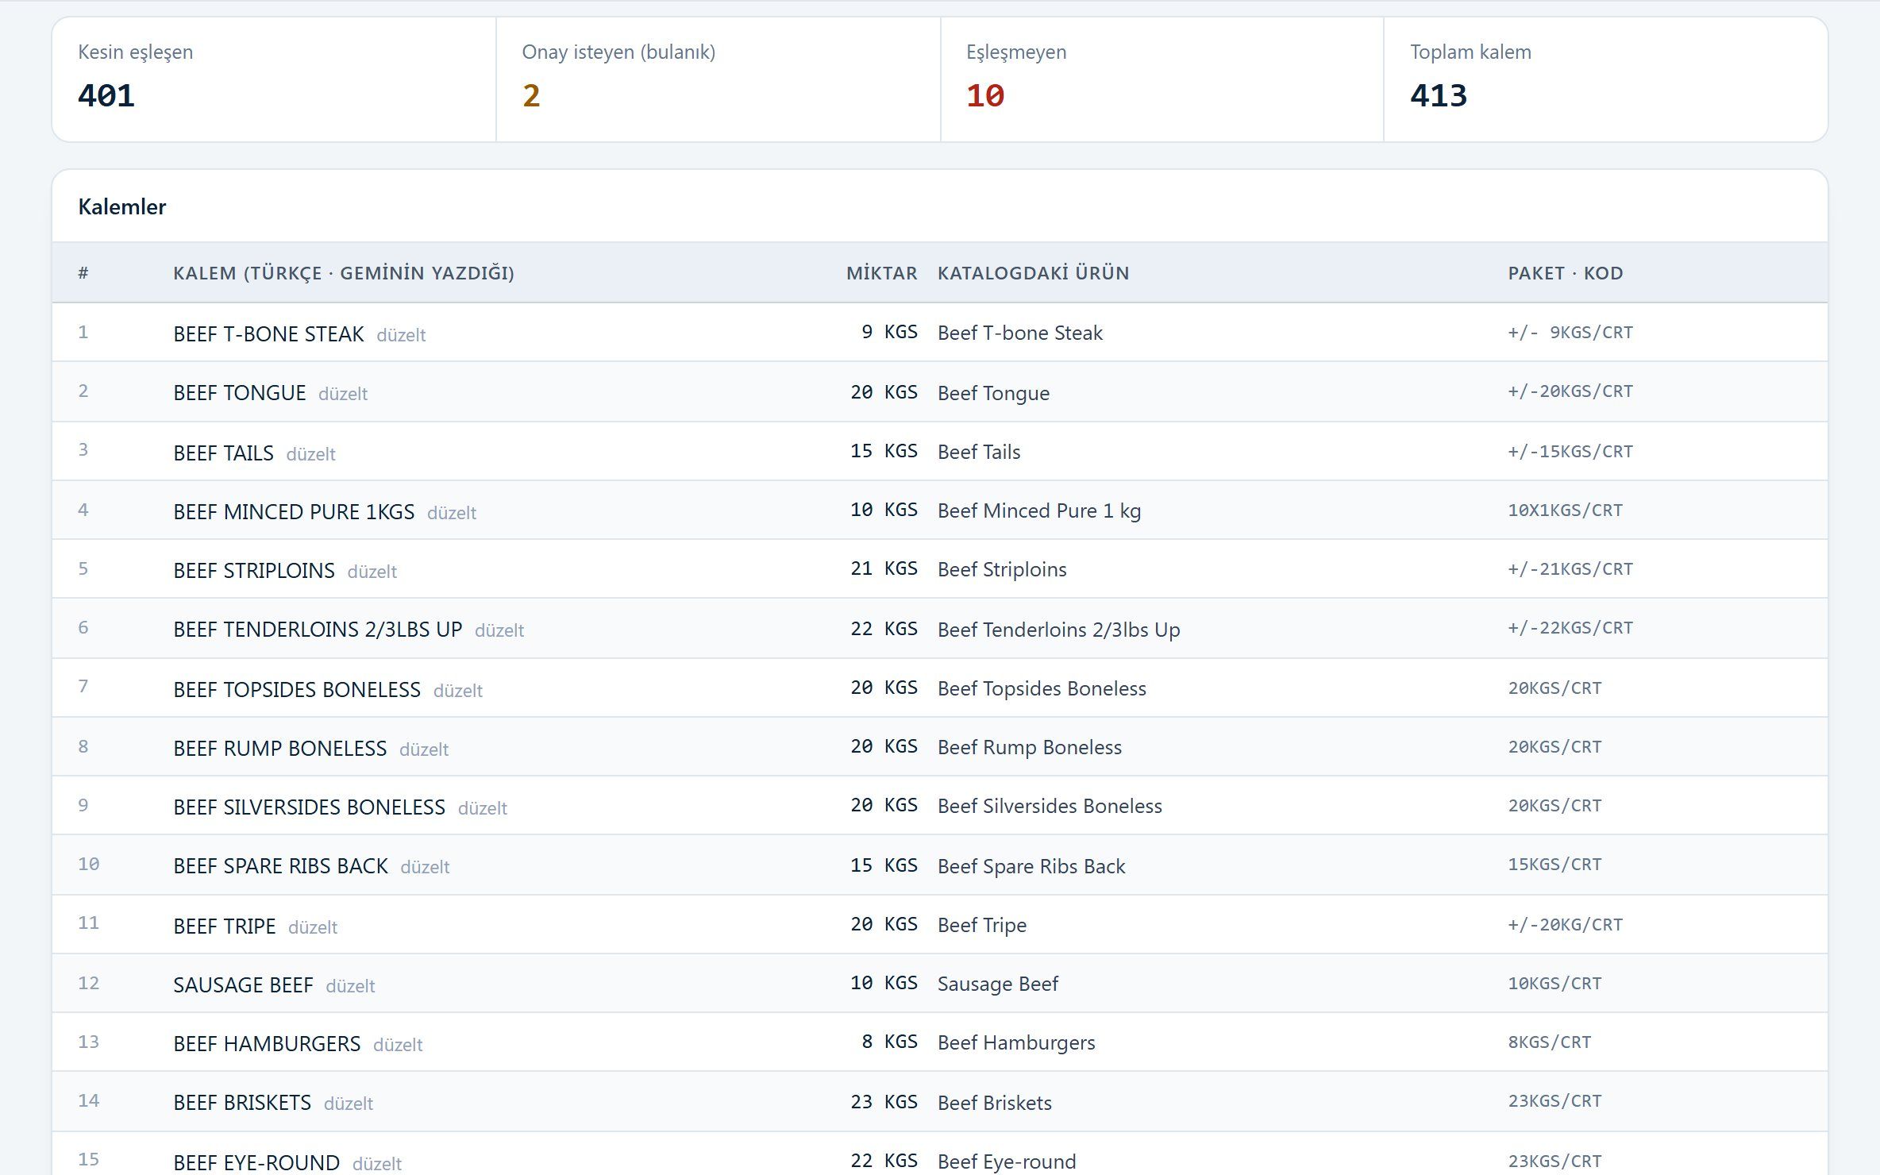Click the Eşleşmeyen count 10
Viewport: 1880px width, 1175px height.
pos(985,96)
